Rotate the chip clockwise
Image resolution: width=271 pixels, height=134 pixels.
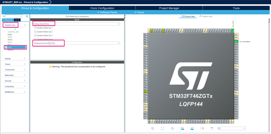182,129
